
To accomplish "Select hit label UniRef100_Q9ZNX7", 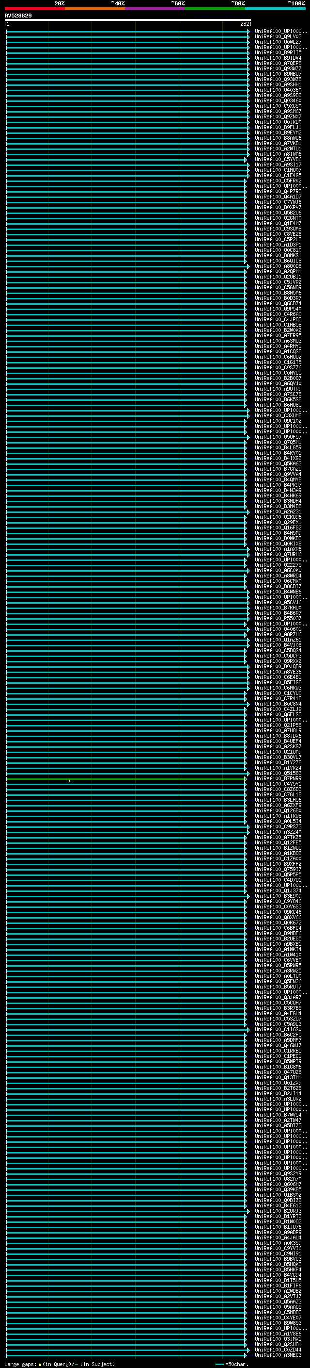I will click(278, 116).
